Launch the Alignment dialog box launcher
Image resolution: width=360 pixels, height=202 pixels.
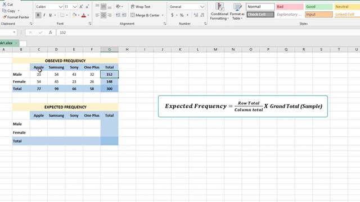tap(165, 24)
